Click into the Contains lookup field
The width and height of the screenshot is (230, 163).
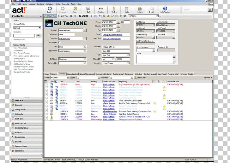[x=24, y=36]
